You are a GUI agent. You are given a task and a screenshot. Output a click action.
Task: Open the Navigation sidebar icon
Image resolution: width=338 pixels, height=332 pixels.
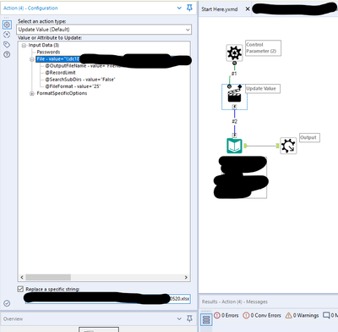point(7,35)
